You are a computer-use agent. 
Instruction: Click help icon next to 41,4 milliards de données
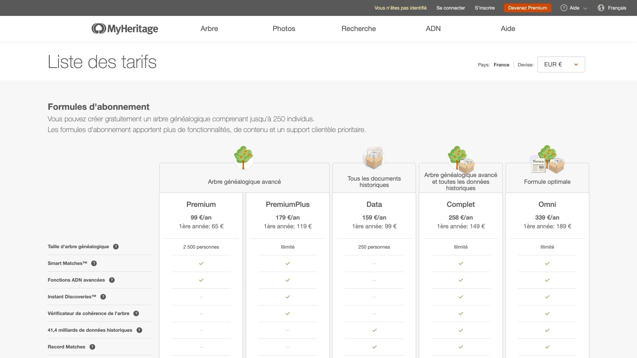pyautogui.click(x=139, y=330)
